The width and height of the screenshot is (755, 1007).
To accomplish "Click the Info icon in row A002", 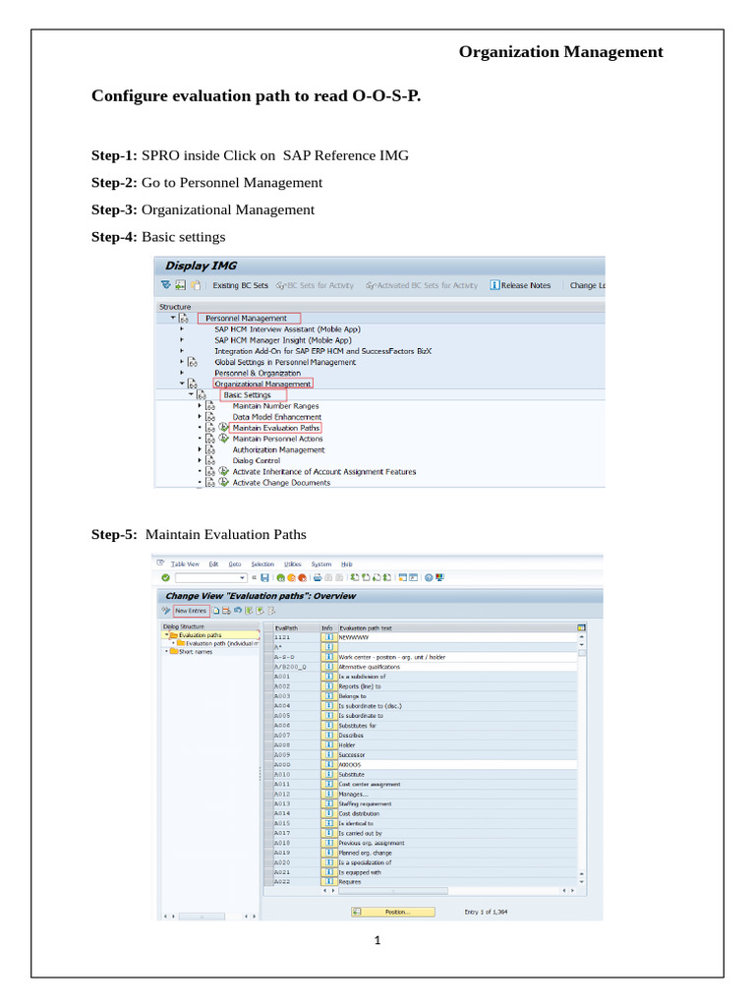I will coord(328,685).
